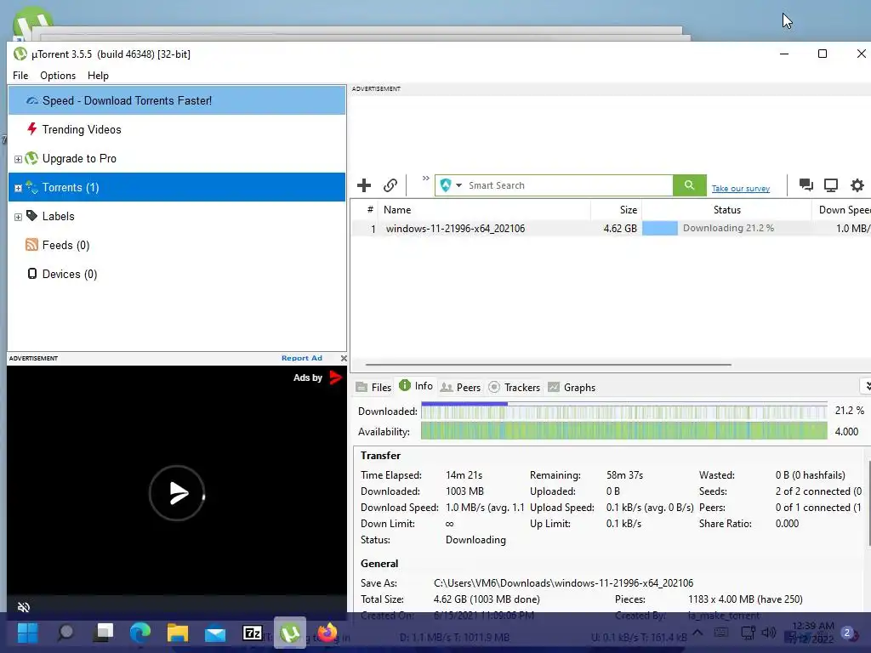Sort torrents by the Status column header
Screen dimensions: 871x653
coord(726,210)
